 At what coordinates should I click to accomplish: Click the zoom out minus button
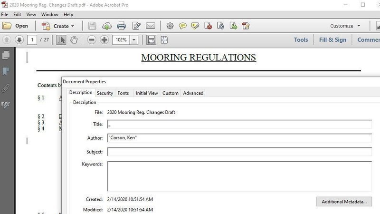(x=92, y=40)
